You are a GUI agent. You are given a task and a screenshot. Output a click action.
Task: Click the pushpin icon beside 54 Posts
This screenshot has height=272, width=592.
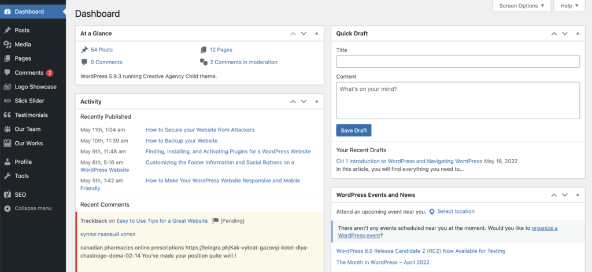point(84,50)
